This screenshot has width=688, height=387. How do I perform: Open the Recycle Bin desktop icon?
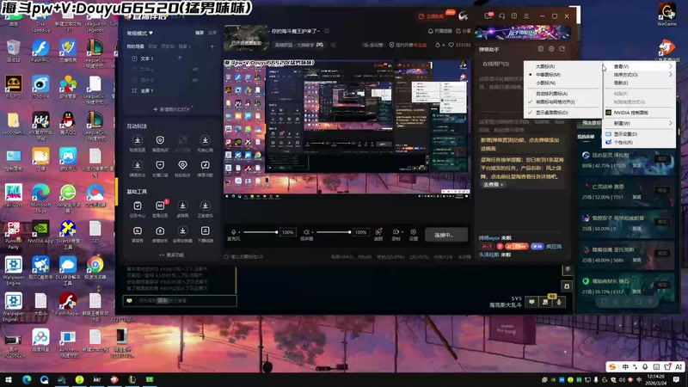coord(13,51)
